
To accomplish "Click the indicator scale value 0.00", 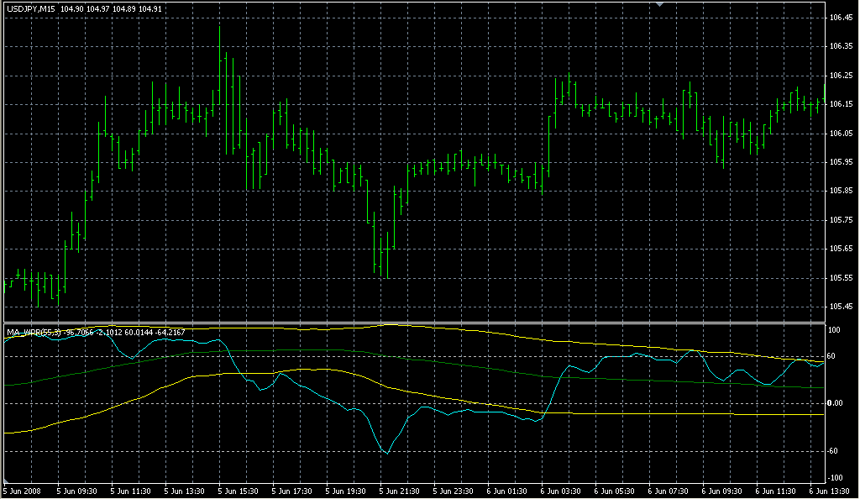I will pos(835,403).
